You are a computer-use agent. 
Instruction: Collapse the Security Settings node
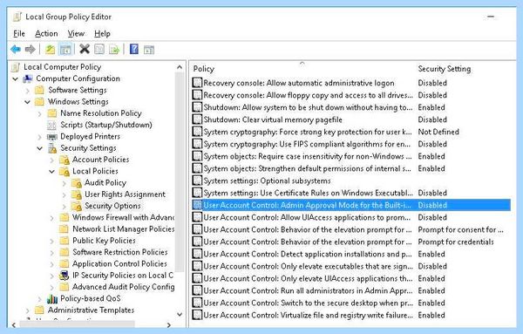[40, 148]
